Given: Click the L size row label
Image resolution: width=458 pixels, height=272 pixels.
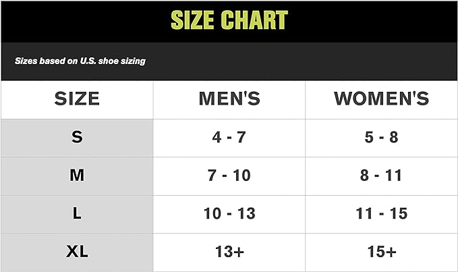Looking at the screenshot, I should coord(77,214).
